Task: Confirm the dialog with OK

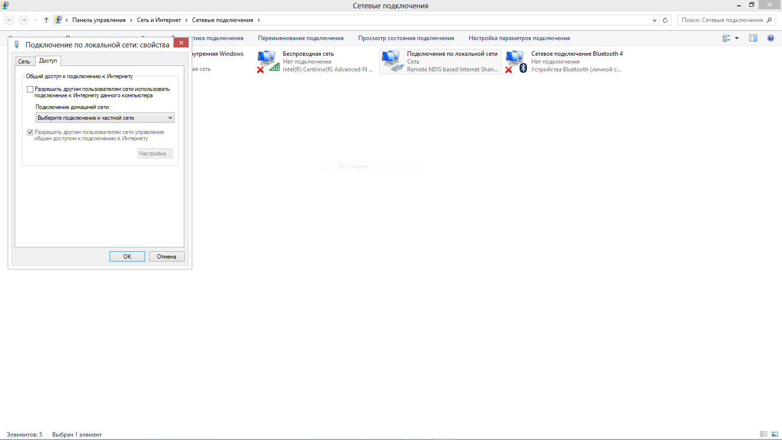Action: 127,257
